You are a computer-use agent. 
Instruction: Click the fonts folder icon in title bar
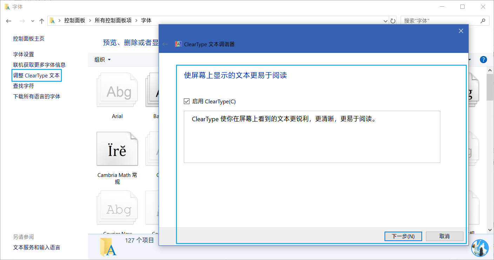(7, 7)
